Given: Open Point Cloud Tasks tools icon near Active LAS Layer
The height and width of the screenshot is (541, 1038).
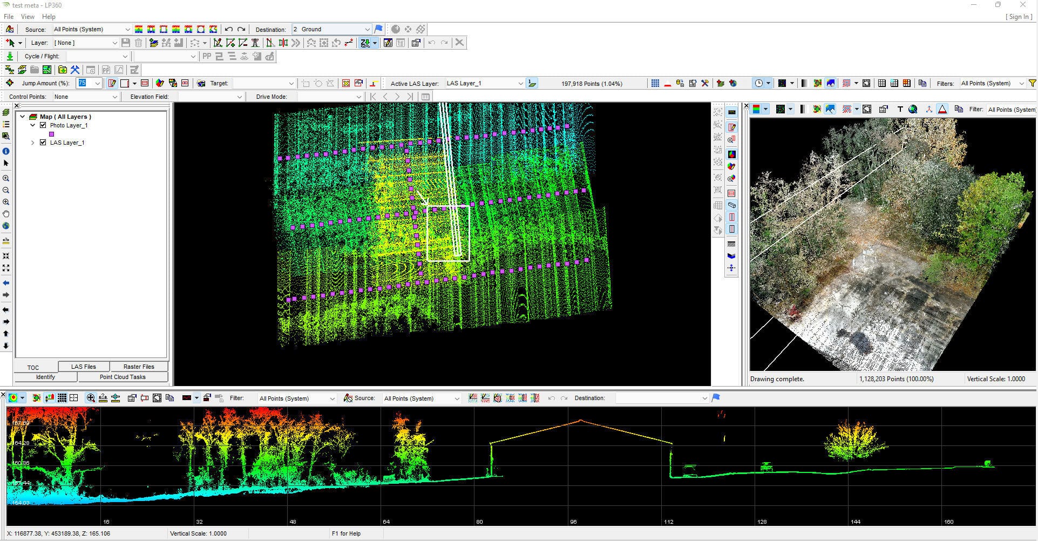Looking at the screenshot, I should click(x=704, y=83).
